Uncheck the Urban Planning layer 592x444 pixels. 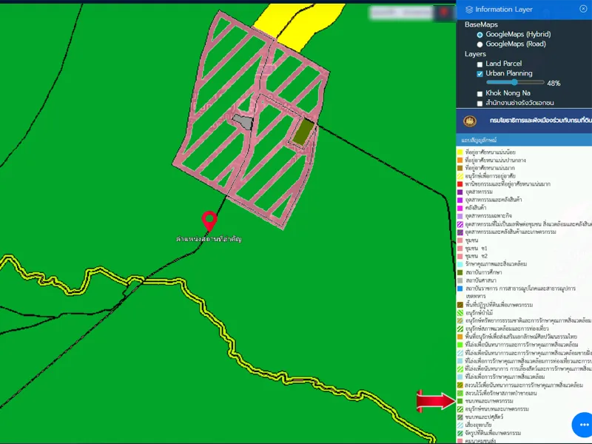[480, 74]
